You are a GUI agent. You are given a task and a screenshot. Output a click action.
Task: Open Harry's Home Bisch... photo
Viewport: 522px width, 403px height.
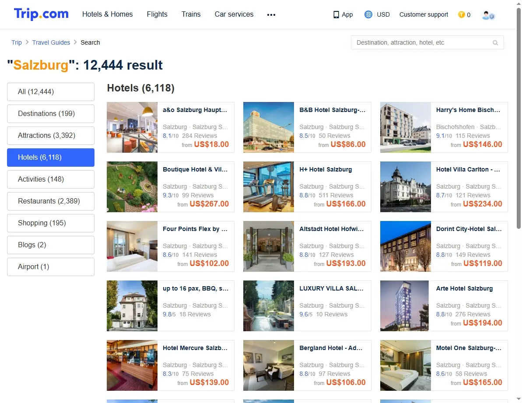click(x=406, y=127)
